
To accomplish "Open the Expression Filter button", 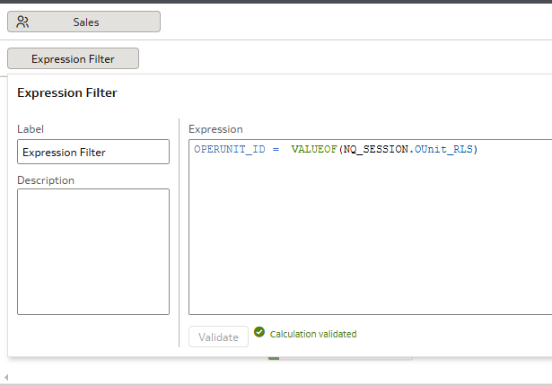I will (x=73, y=58).
